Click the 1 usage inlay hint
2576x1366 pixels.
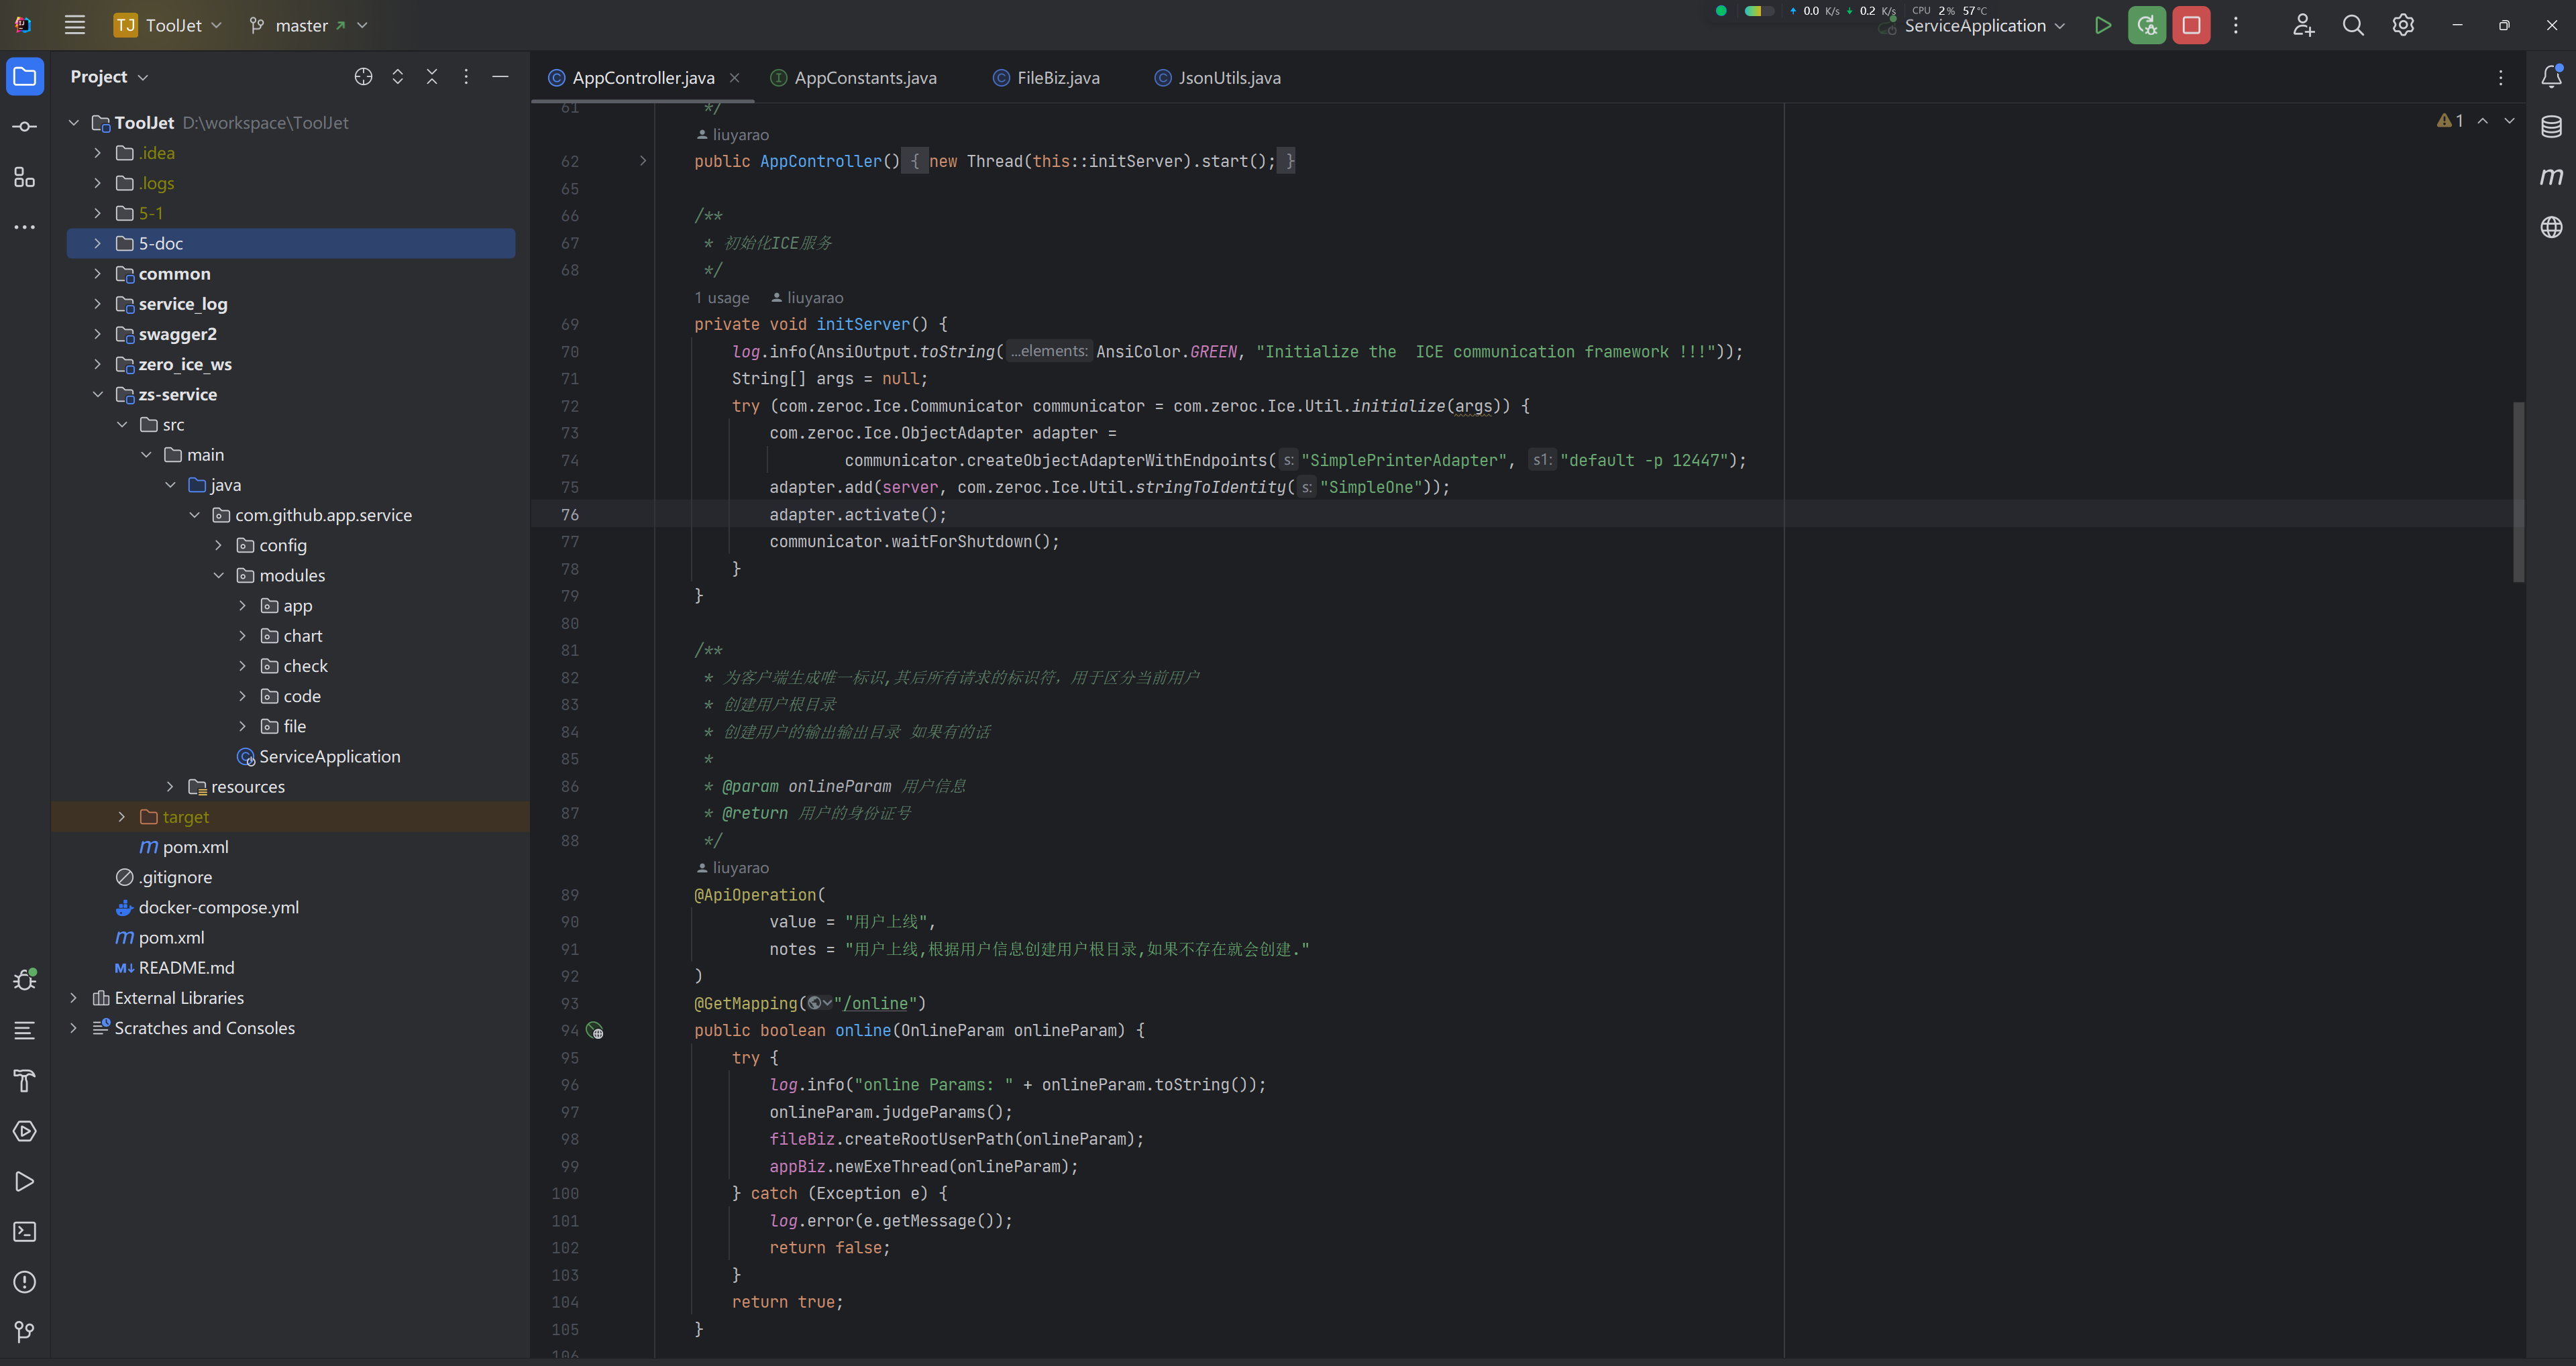[x=721, y=298]
